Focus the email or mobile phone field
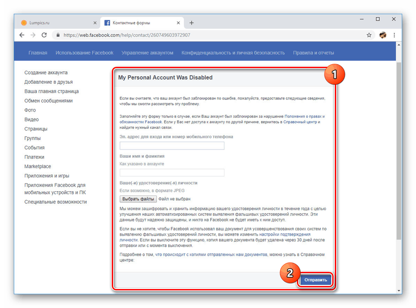The image size is (416, 308). click(x=172, y=146)
